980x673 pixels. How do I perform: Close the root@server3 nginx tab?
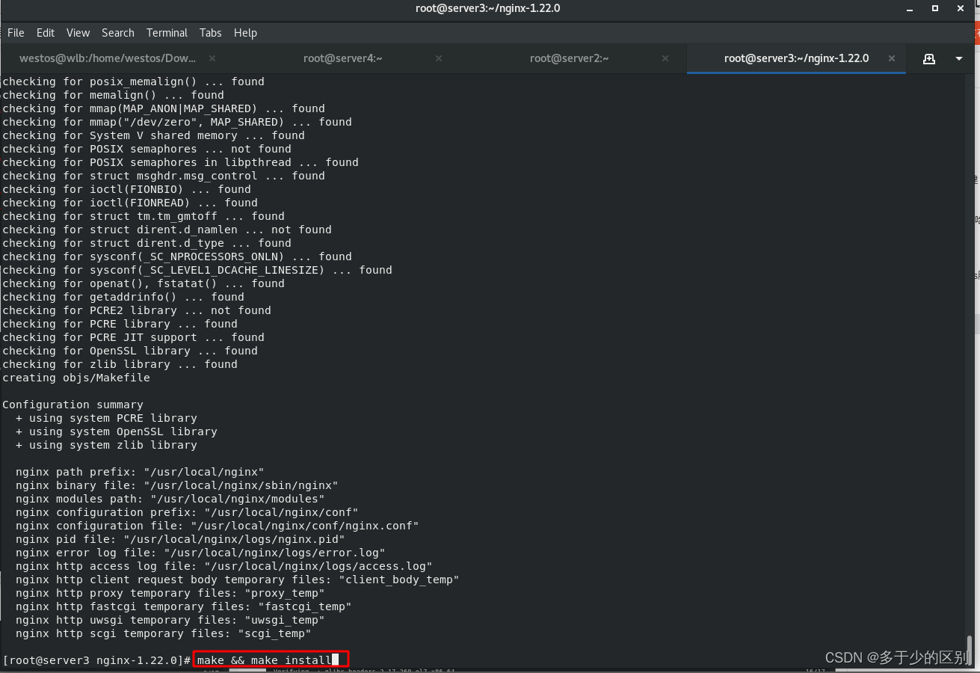point(892,58)
